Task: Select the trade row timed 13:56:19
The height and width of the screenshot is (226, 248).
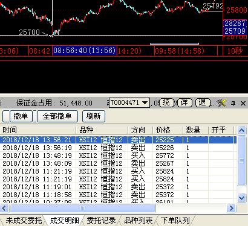Action: click(118, 148)
